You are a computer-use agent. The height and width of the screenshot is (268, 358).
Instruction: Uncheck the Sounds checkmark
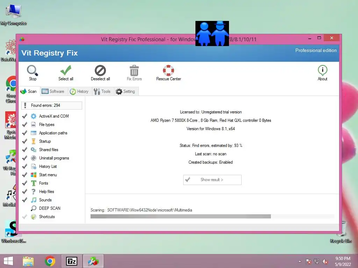(x=24, y=200)
